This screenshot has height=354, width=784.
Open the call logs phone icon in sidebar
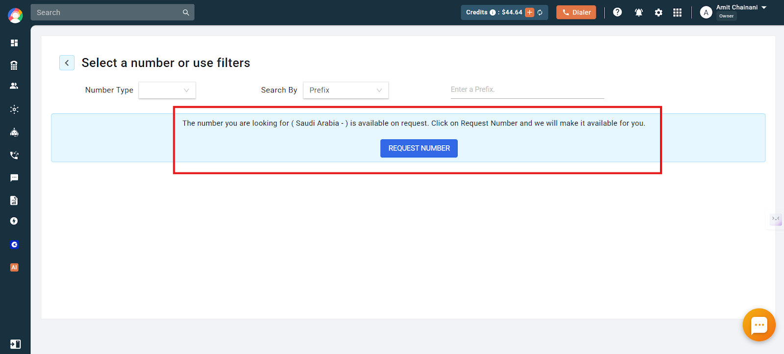tap(14, 155)
